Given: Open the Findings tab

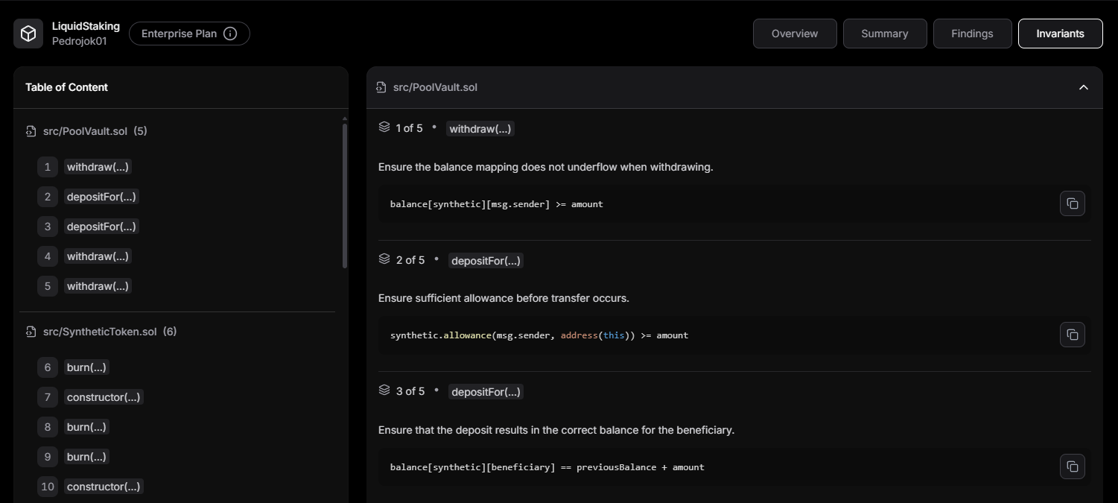Looking at the screenshot, I should tap(972, 34).
